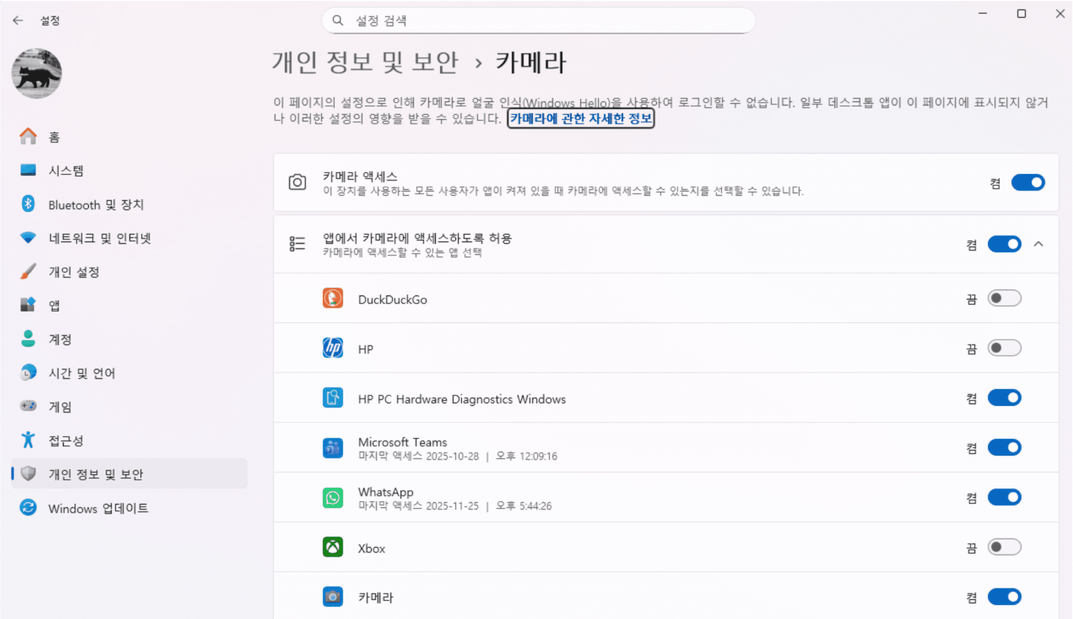Enable camera access for DuckDuckGo
The image size is (1073, 619).
pos(1004,299)
